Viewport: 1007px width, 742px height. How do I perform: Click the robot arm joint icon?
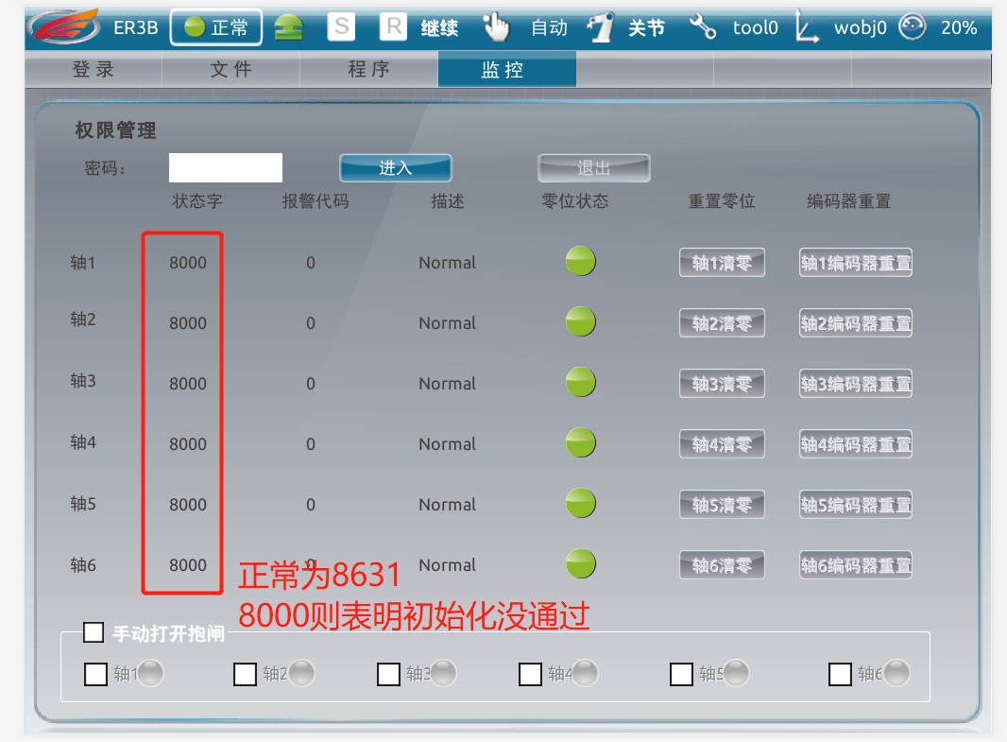(601, 27)
